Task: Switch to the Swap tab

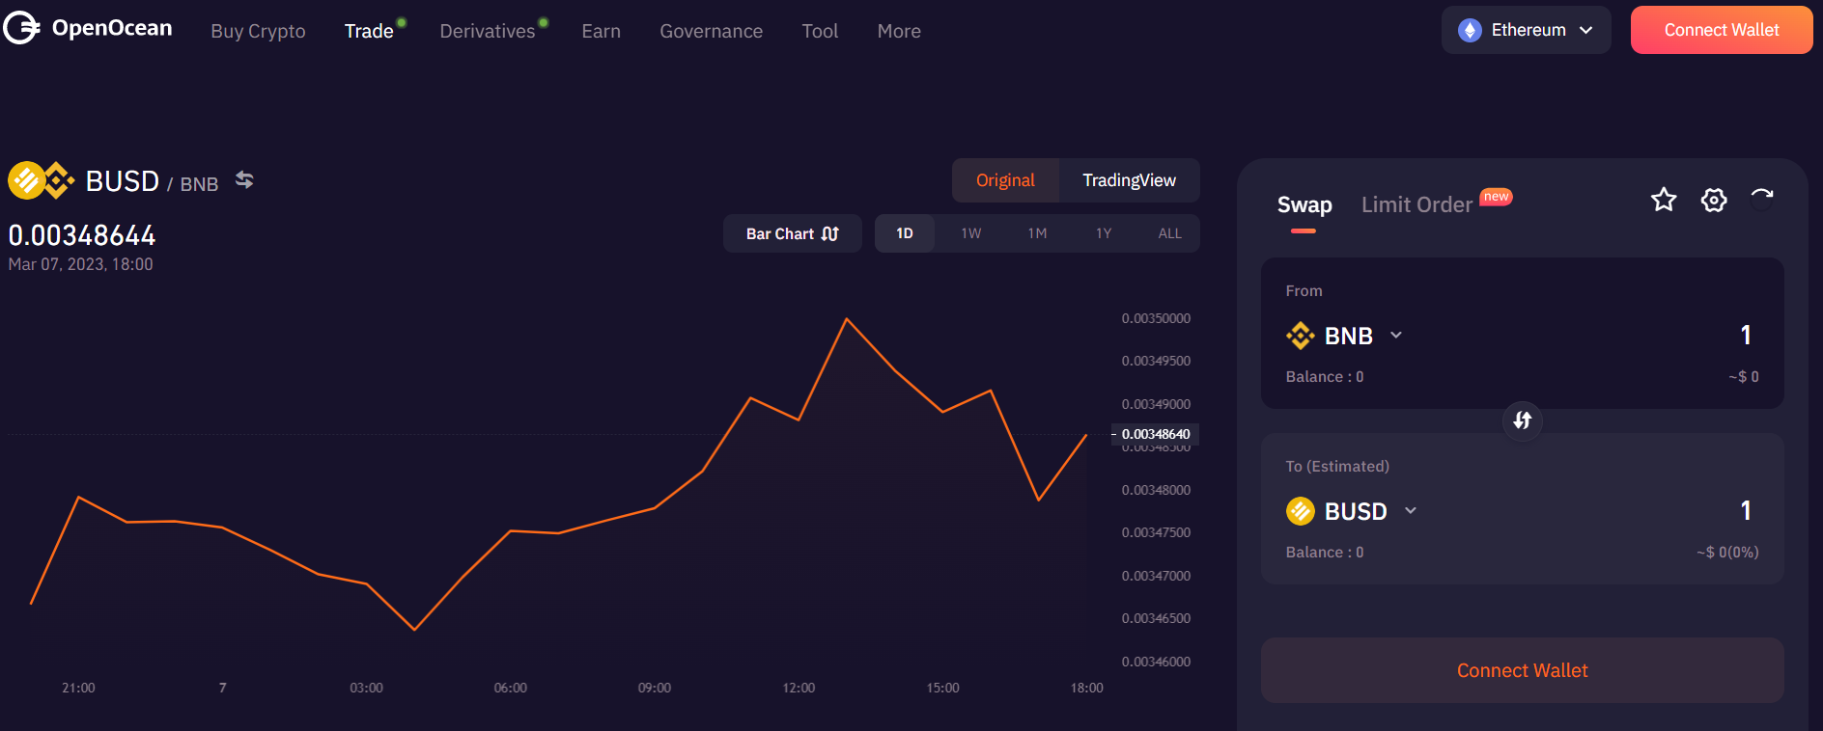Action: coord(1304,204)
